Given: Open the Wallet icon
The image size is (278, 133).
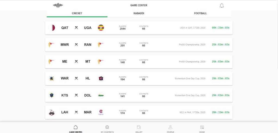Looking at the screenshot, I should tap(139, 127).
